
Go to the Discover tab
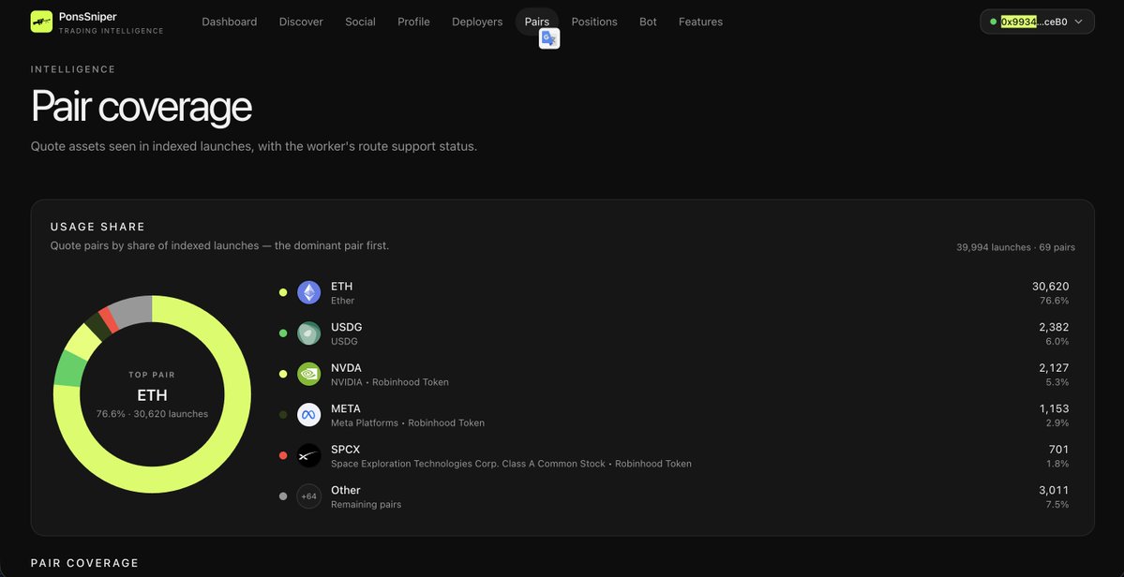[x=301, y=22]
